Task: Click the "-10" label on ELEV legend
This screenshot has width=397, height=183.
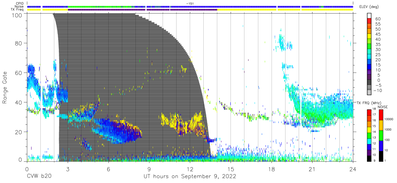Action: tap(377, 90)
